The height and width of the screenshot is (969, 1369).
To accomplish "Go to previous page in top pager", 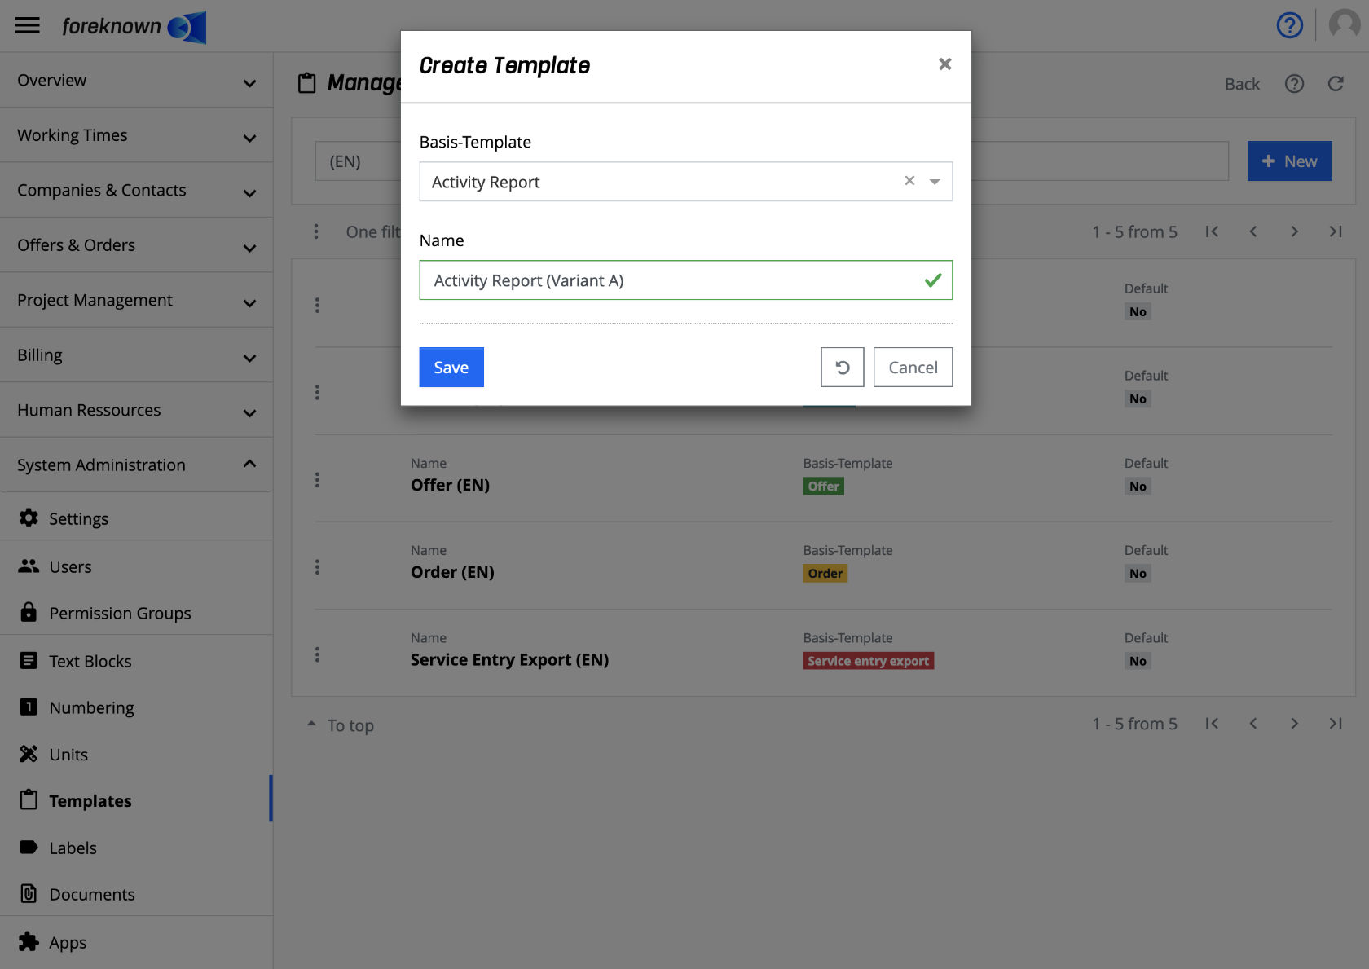I will (1253, 231).
